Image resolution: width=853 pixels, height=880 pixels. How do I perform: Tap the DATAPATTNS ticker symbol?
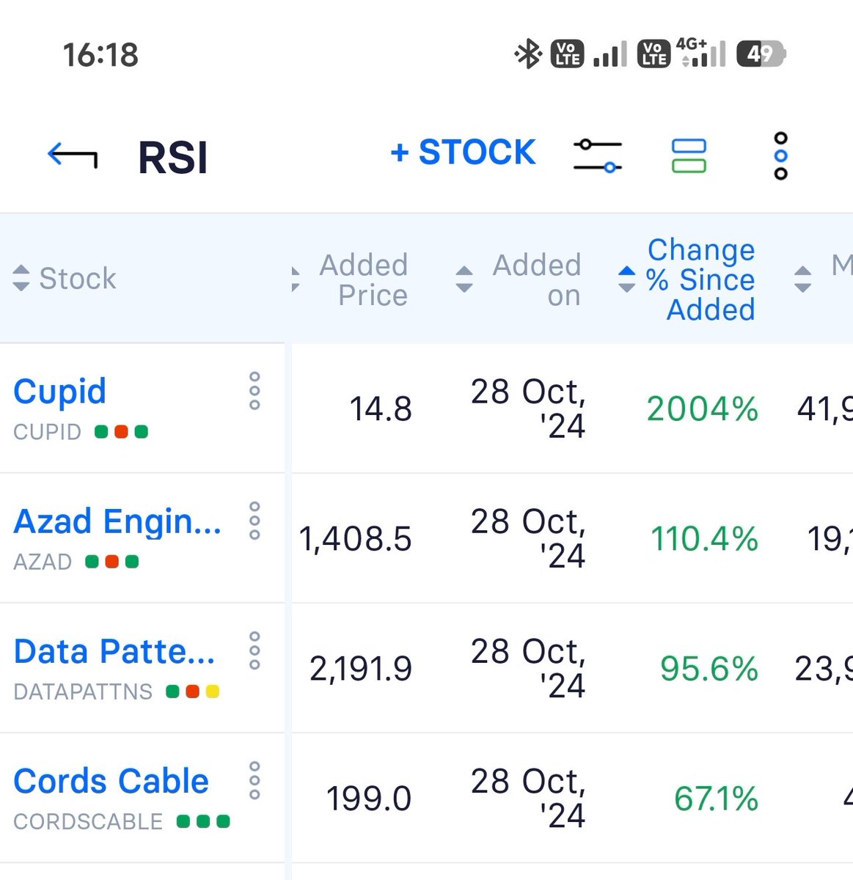point(83,692)
